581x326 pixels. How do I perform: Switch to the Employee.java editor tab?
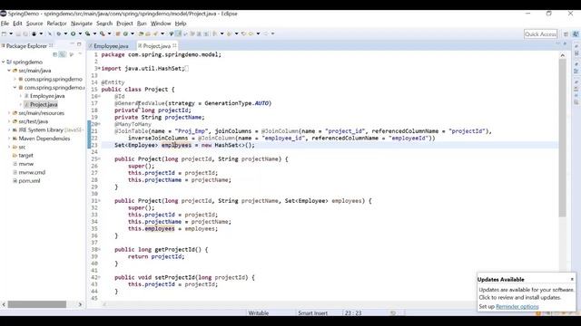point(111,46)
